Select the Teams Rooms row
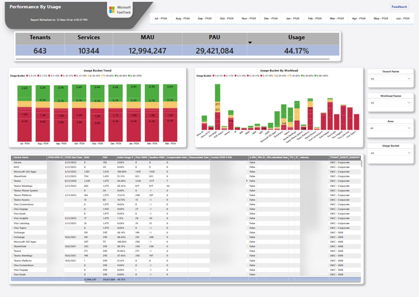The height and width of the screenshot is (297, 419). pos(186,200)
